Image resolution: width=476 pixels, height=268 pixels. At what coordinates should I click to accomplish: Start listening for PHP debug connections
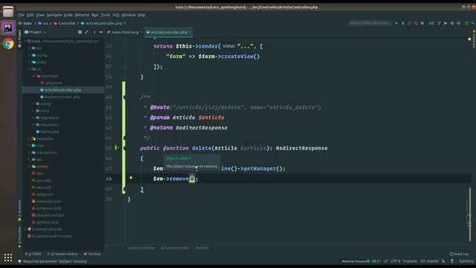click(x=416, y=23)
